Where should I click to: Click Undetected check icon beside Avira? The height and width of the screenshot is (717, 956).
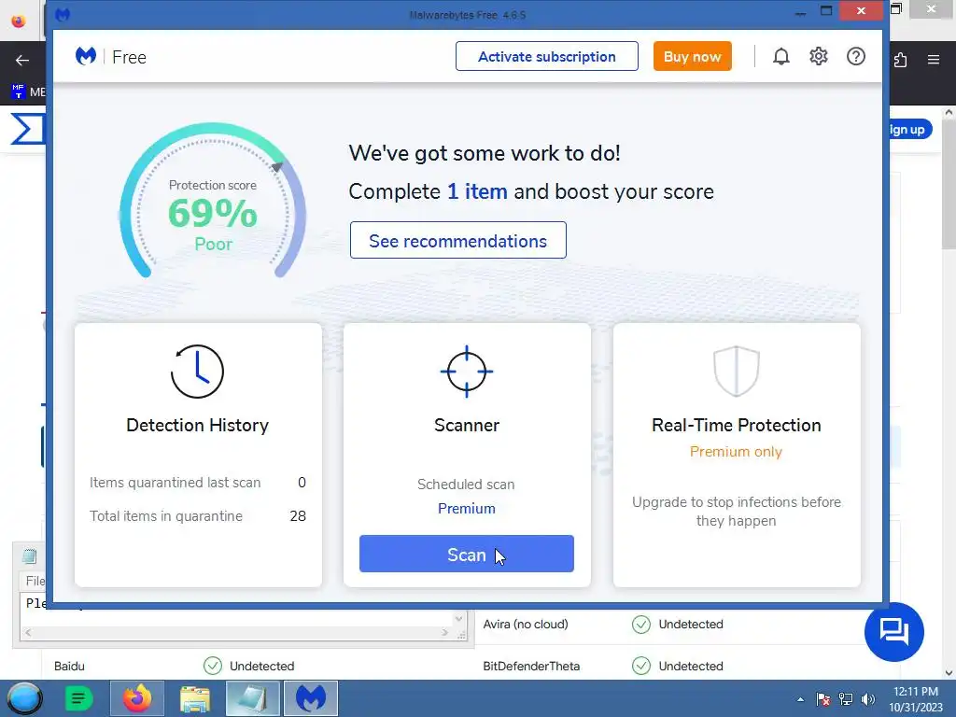tap(640, 625)
